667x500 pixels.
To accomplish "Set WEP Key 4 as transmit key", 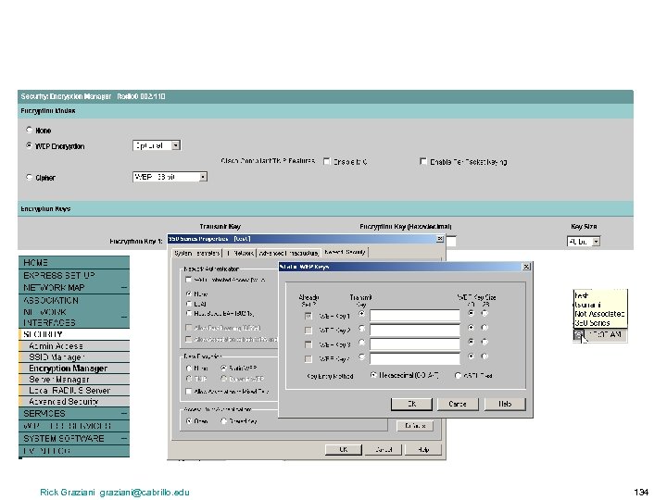I will click(x=361, y=356).
